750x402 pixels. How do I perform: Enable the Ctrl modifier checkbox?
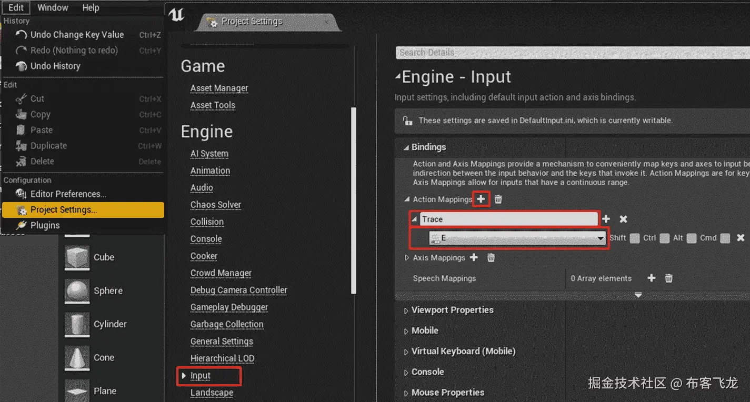pos(665,238)
